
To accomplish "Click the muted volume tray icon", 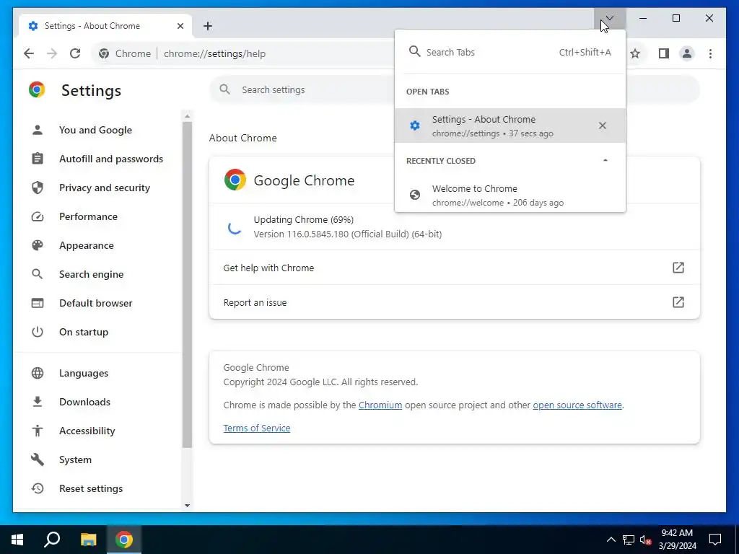I will click(x=645, y=540).
